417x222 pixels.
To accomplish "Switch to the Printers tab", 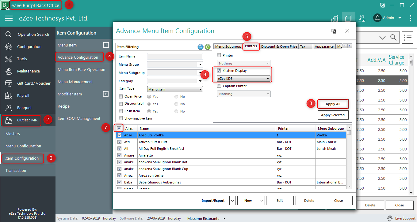I will tap(251, 46).
